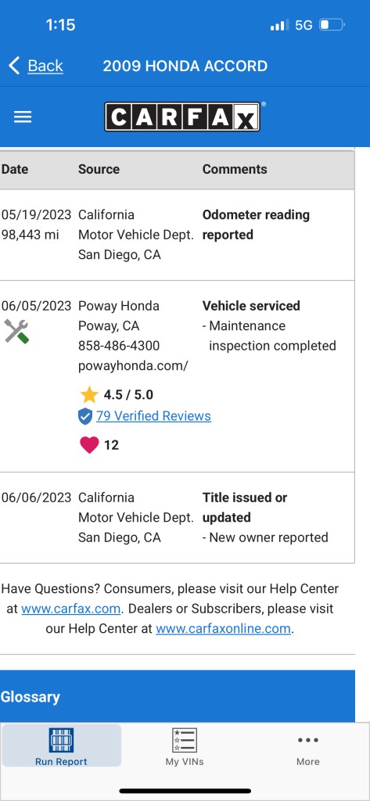Image resolution: width=370 pixels, height=801 pixels.
Task: Tap the blue verified shield icon
Action: tap(84, 416)
